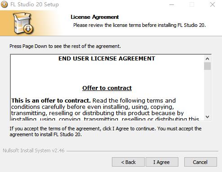Click the grayed-out maximize button

point(192,4)
